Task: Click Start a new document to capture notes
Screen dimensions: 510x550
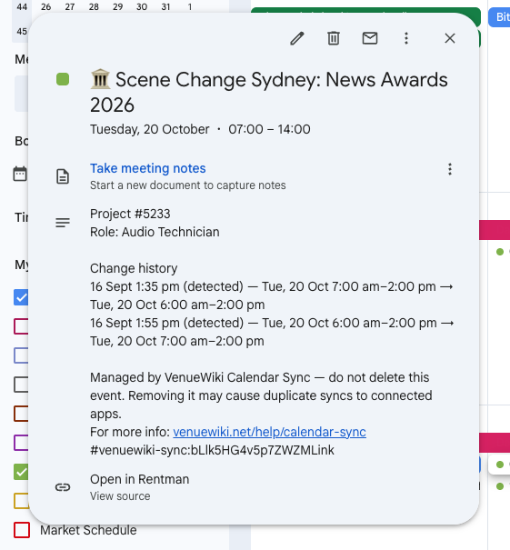Action: [188, 185]
